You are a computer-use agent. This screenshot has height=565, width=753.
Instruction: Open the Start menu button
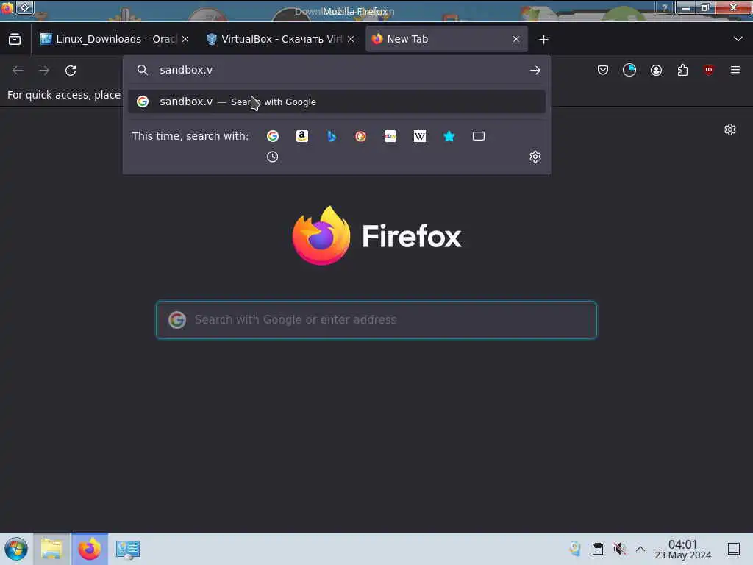point(16,549)
